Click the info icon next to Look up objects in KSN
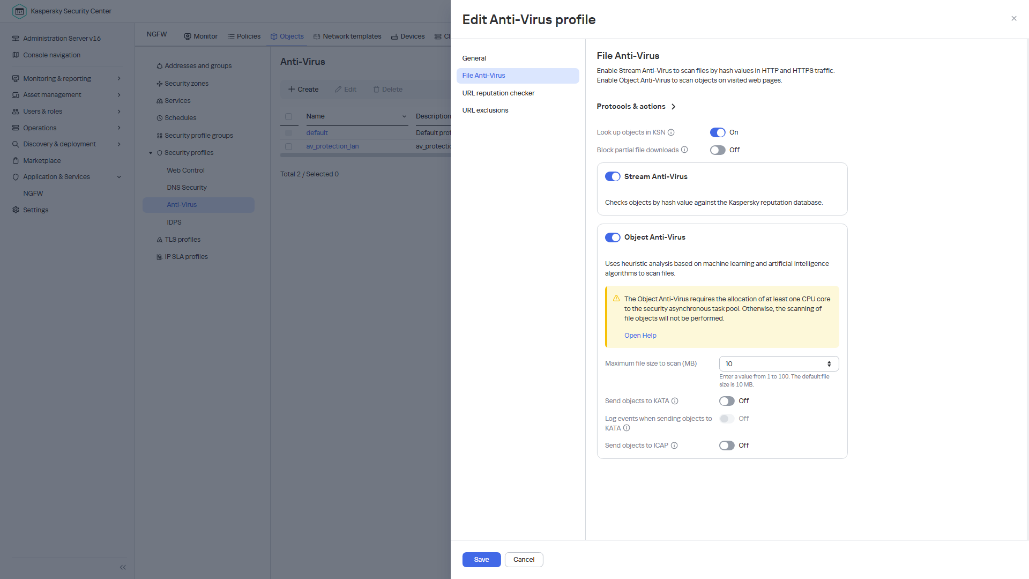 coord(671,132)
